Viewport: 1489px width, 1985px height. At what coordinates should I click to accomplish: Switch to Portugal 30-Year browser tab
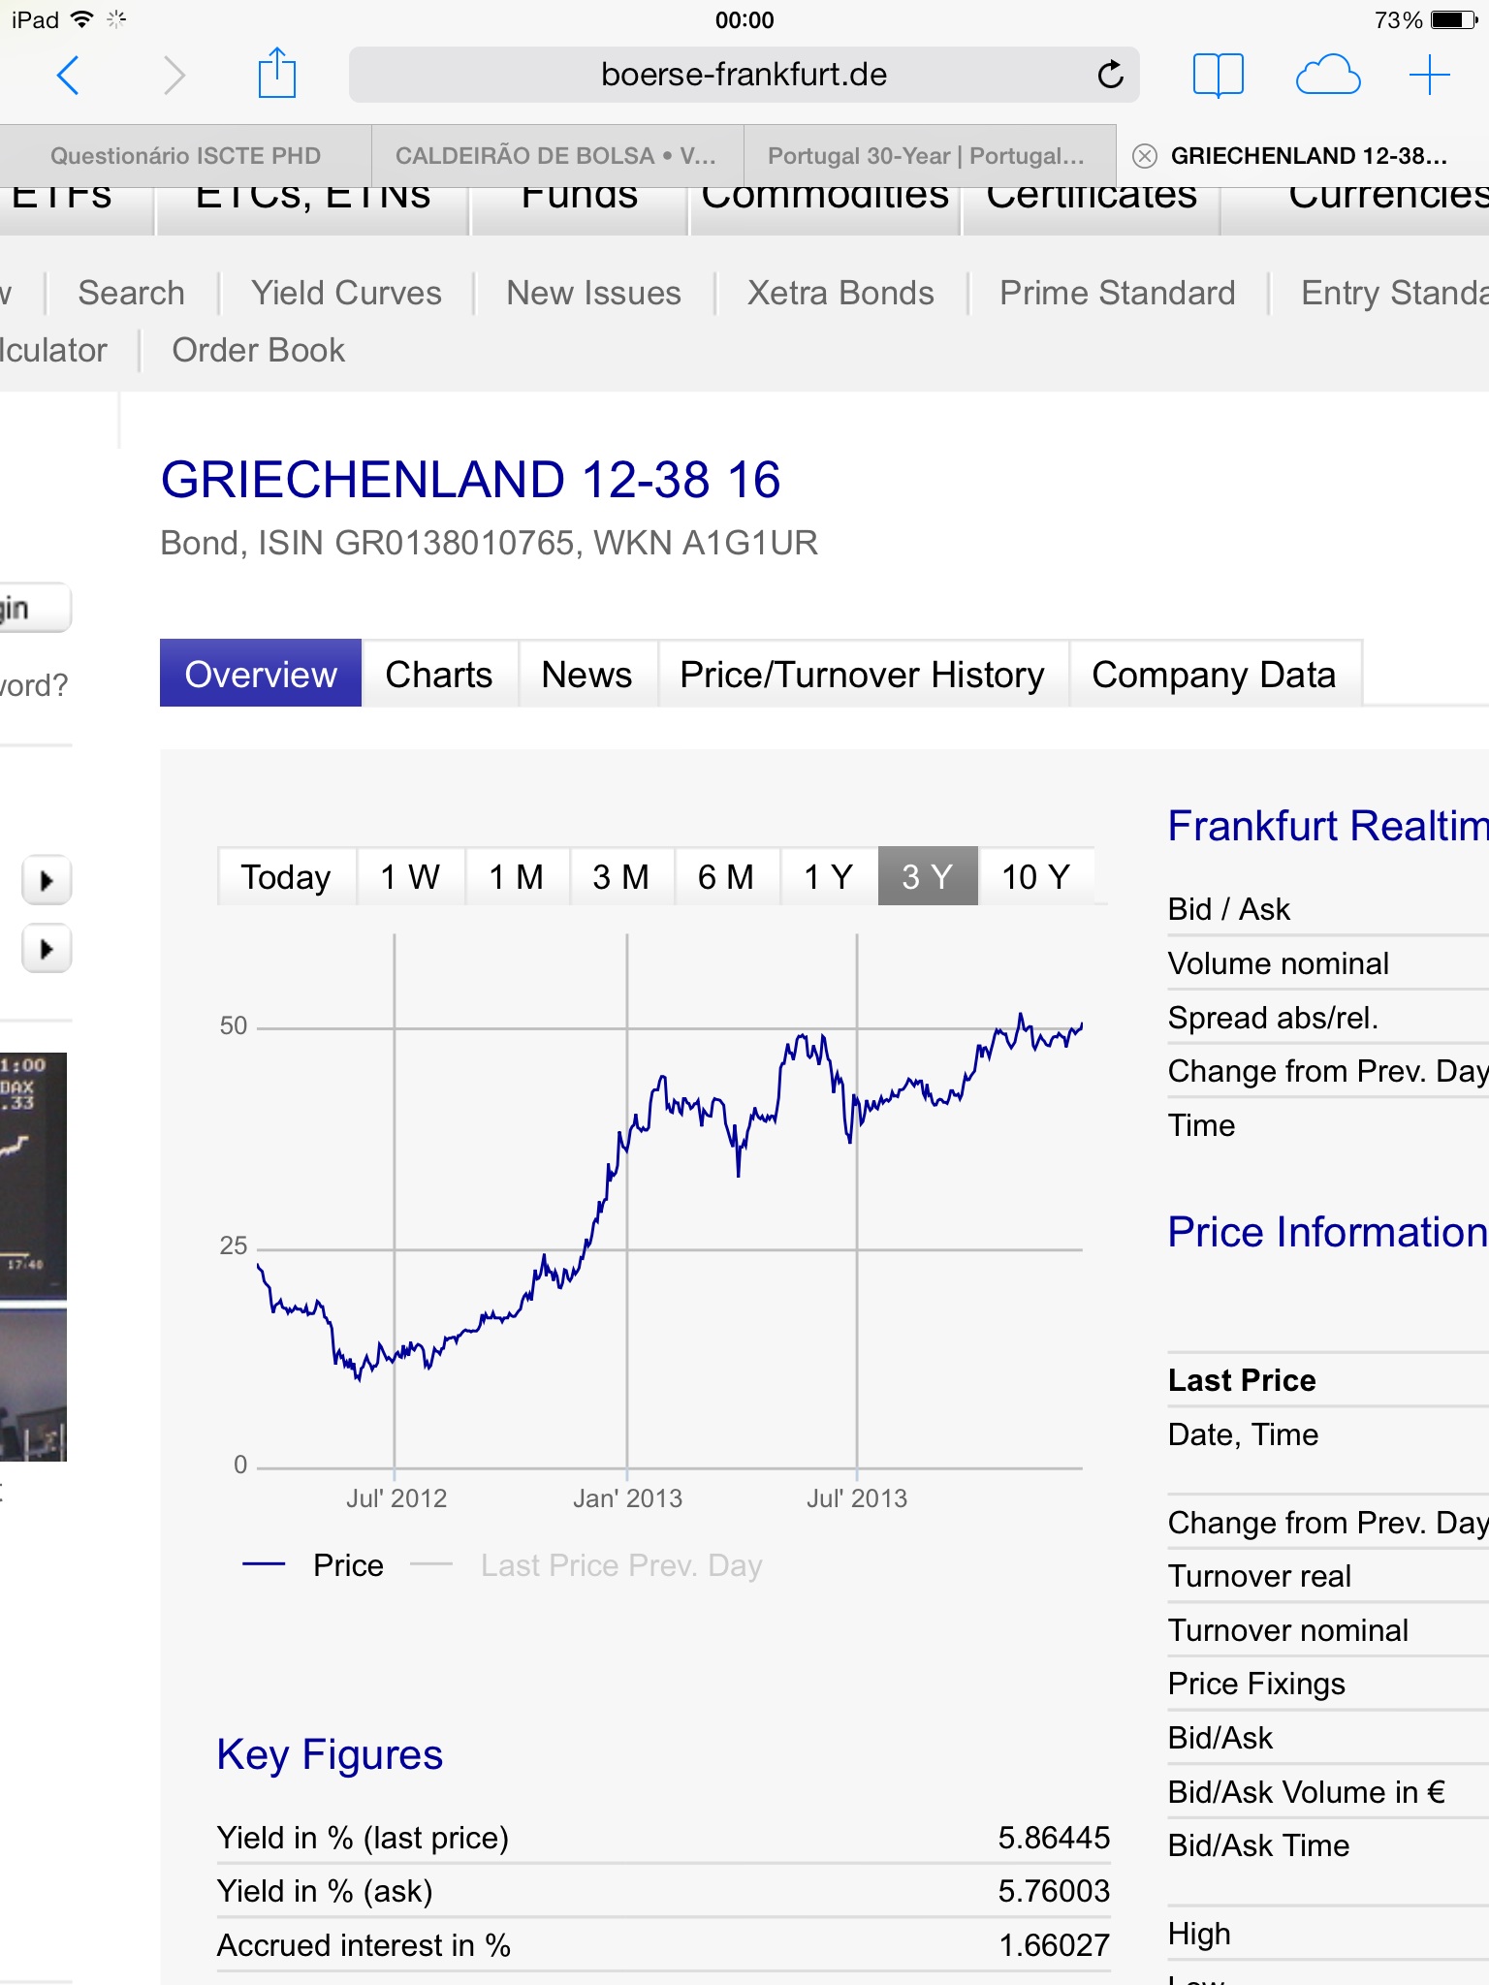(927, 156)
